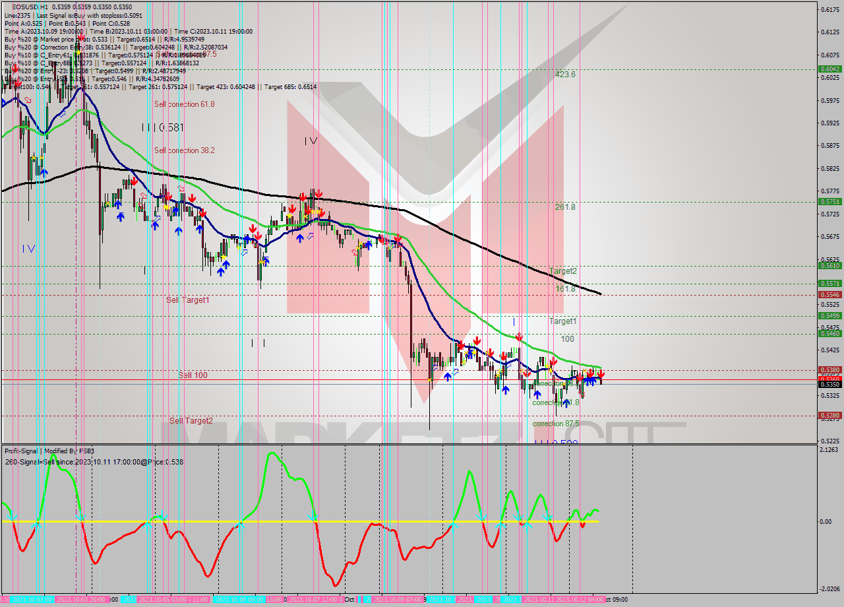Click the -2.0206 oscillator scale value
Screen dimensions: 844x607
pyautogui.click(x=830, y=589)
